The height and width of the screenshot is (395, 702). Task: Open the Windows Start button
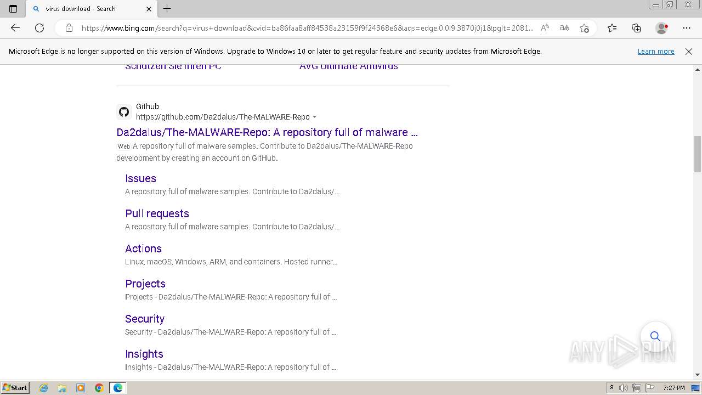(15, 388)
